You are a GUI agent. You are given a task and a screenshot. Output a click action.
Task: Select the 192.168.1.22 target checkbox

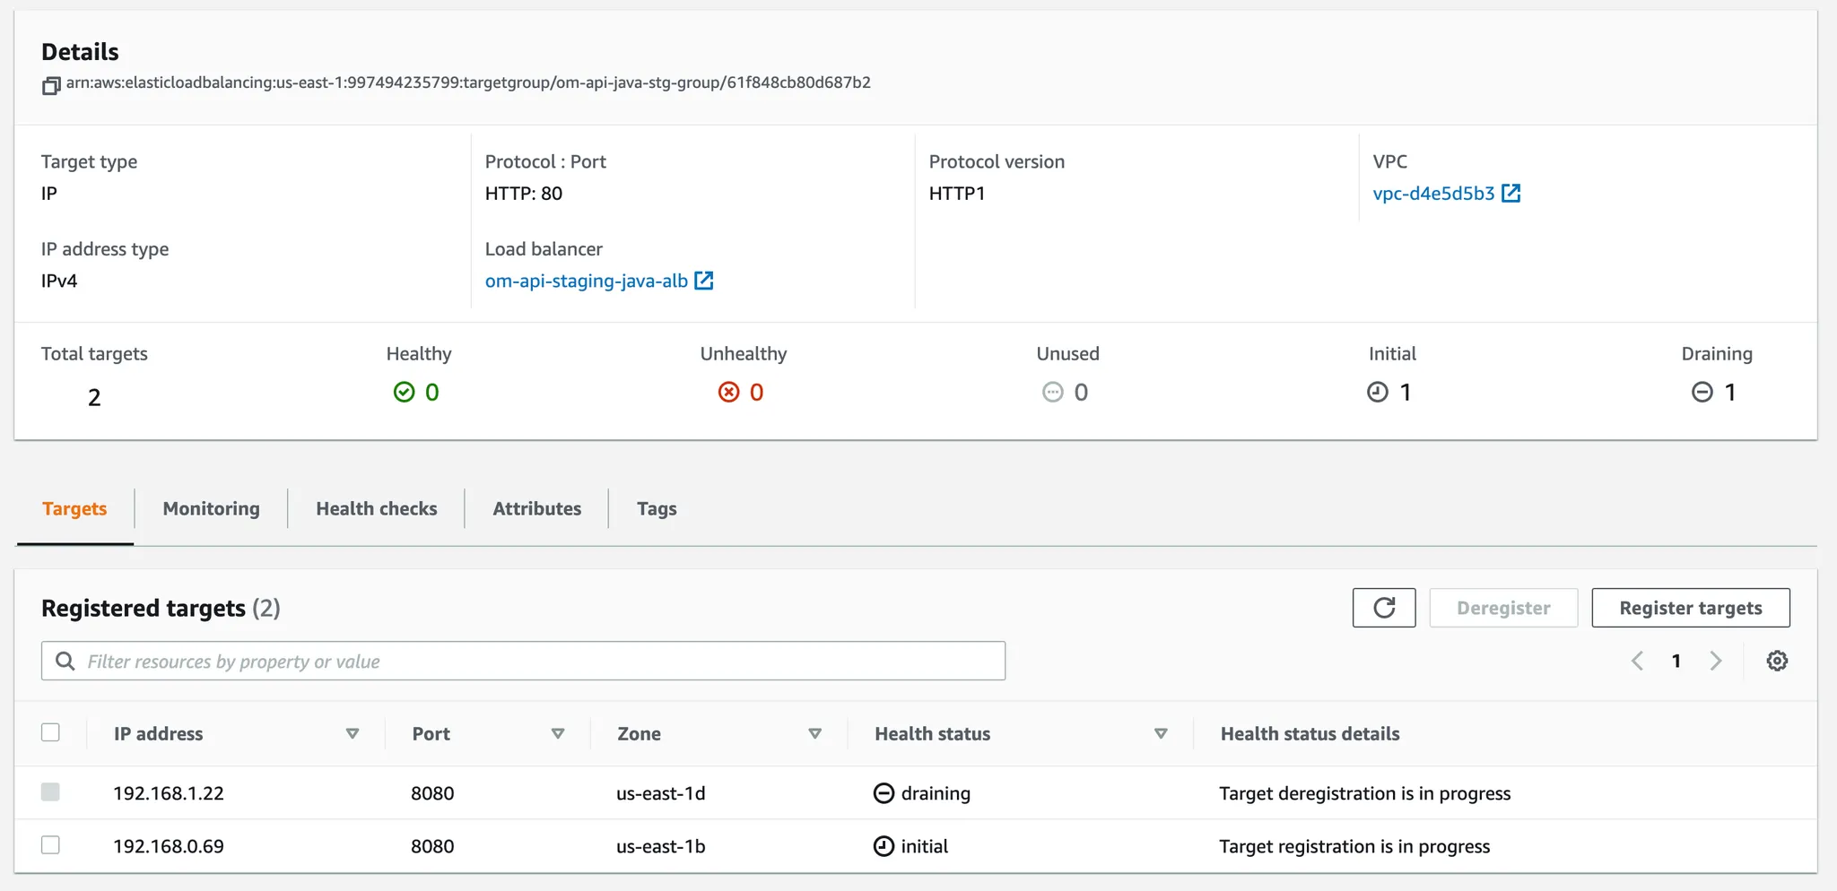tap(51, 792)
